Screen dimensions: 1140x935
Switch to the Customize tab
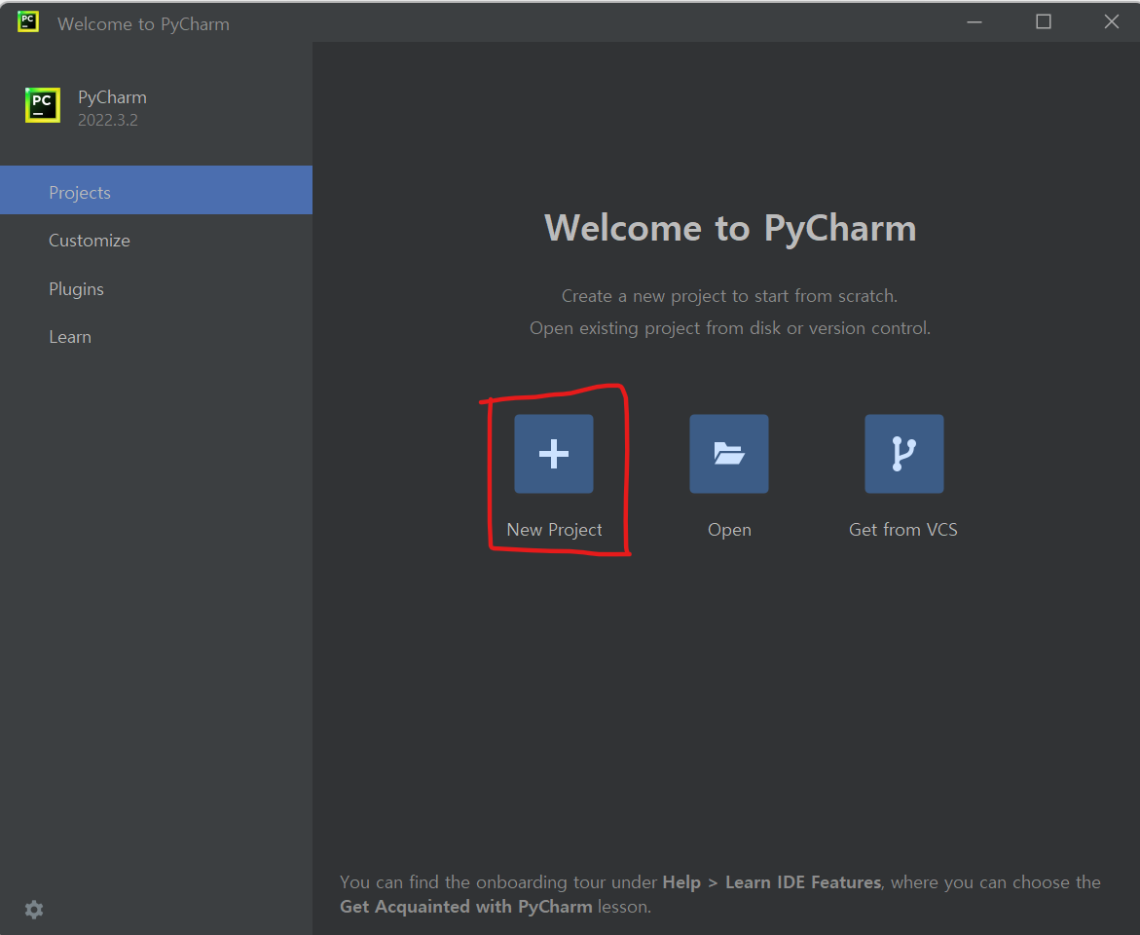click(157, 241)
